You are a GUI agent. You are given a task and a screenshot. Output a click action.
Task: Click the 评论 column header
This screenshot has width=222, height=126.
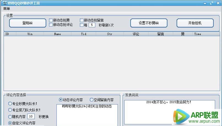pos(136,34)
